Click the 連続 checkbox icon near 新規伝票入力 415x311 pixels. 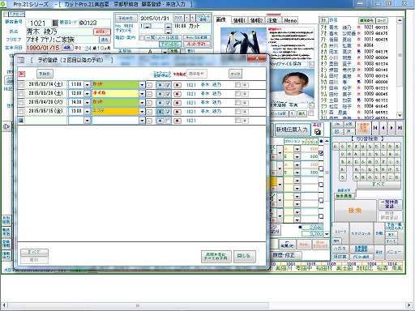click(318, 132)
